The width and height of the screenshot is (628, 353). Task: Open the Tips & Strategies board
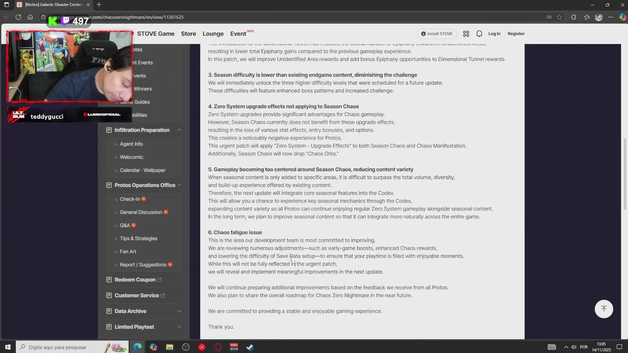pos(138,238)
